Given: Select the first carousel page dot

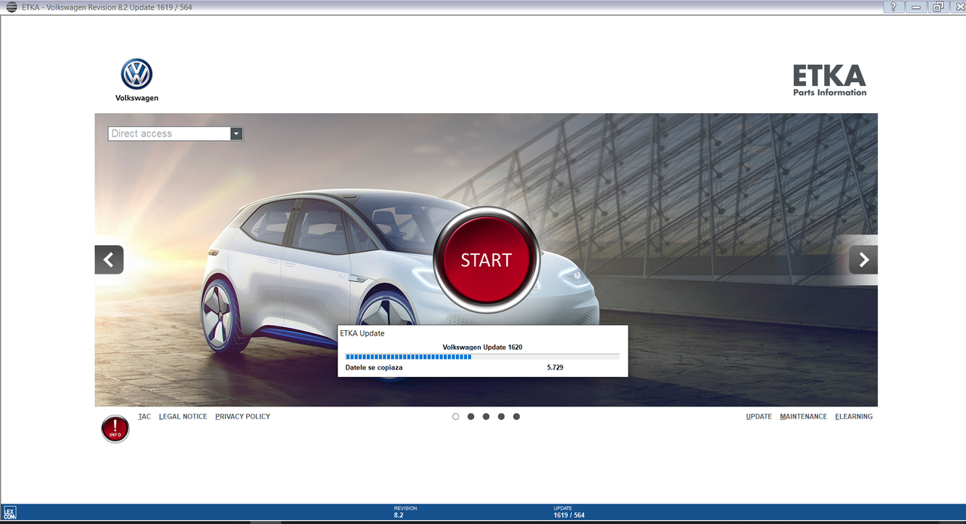Looking at the screenshot, I should pyautogui.click(x=456, y=416).
